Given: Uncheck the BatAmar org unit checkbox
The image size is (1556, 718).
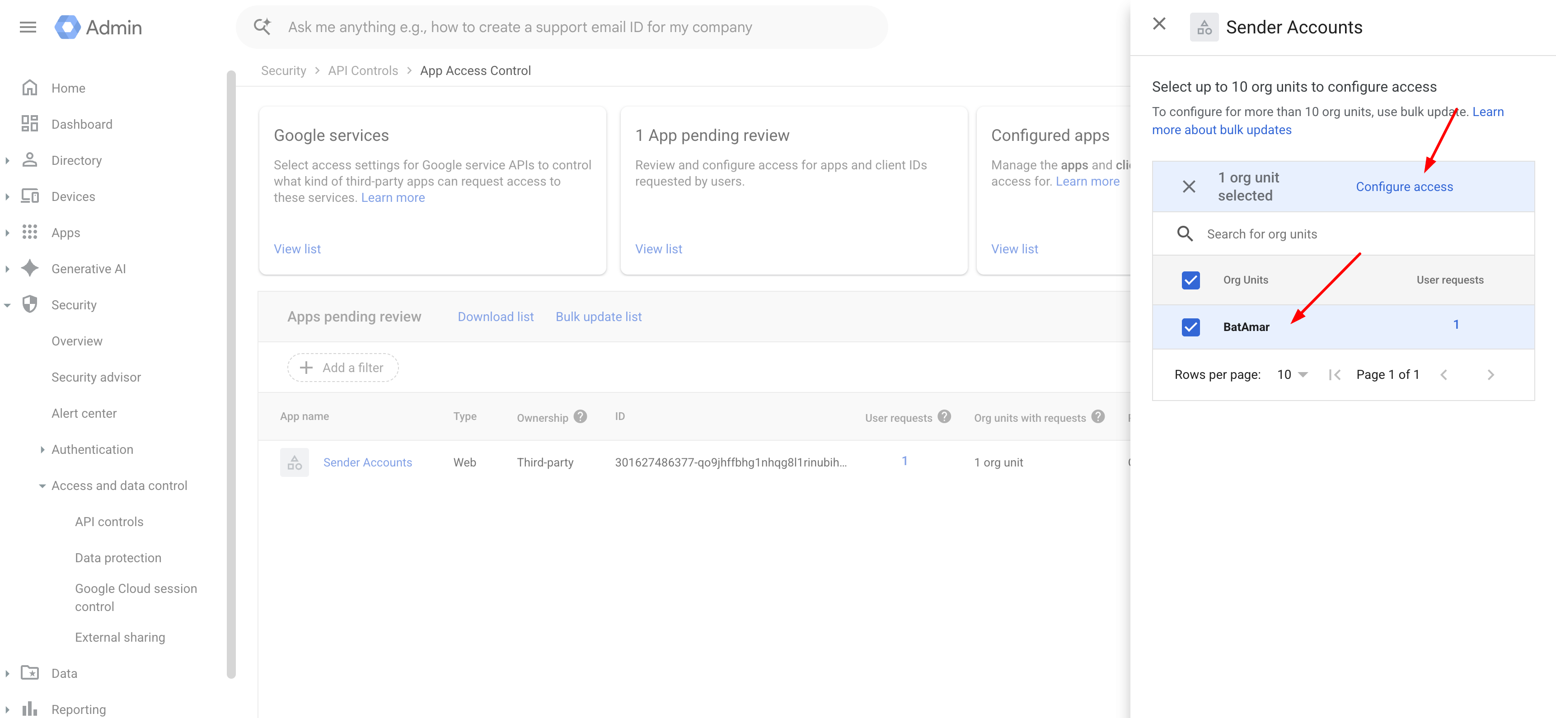Looking at the screenshot, I should (1190, 327).
